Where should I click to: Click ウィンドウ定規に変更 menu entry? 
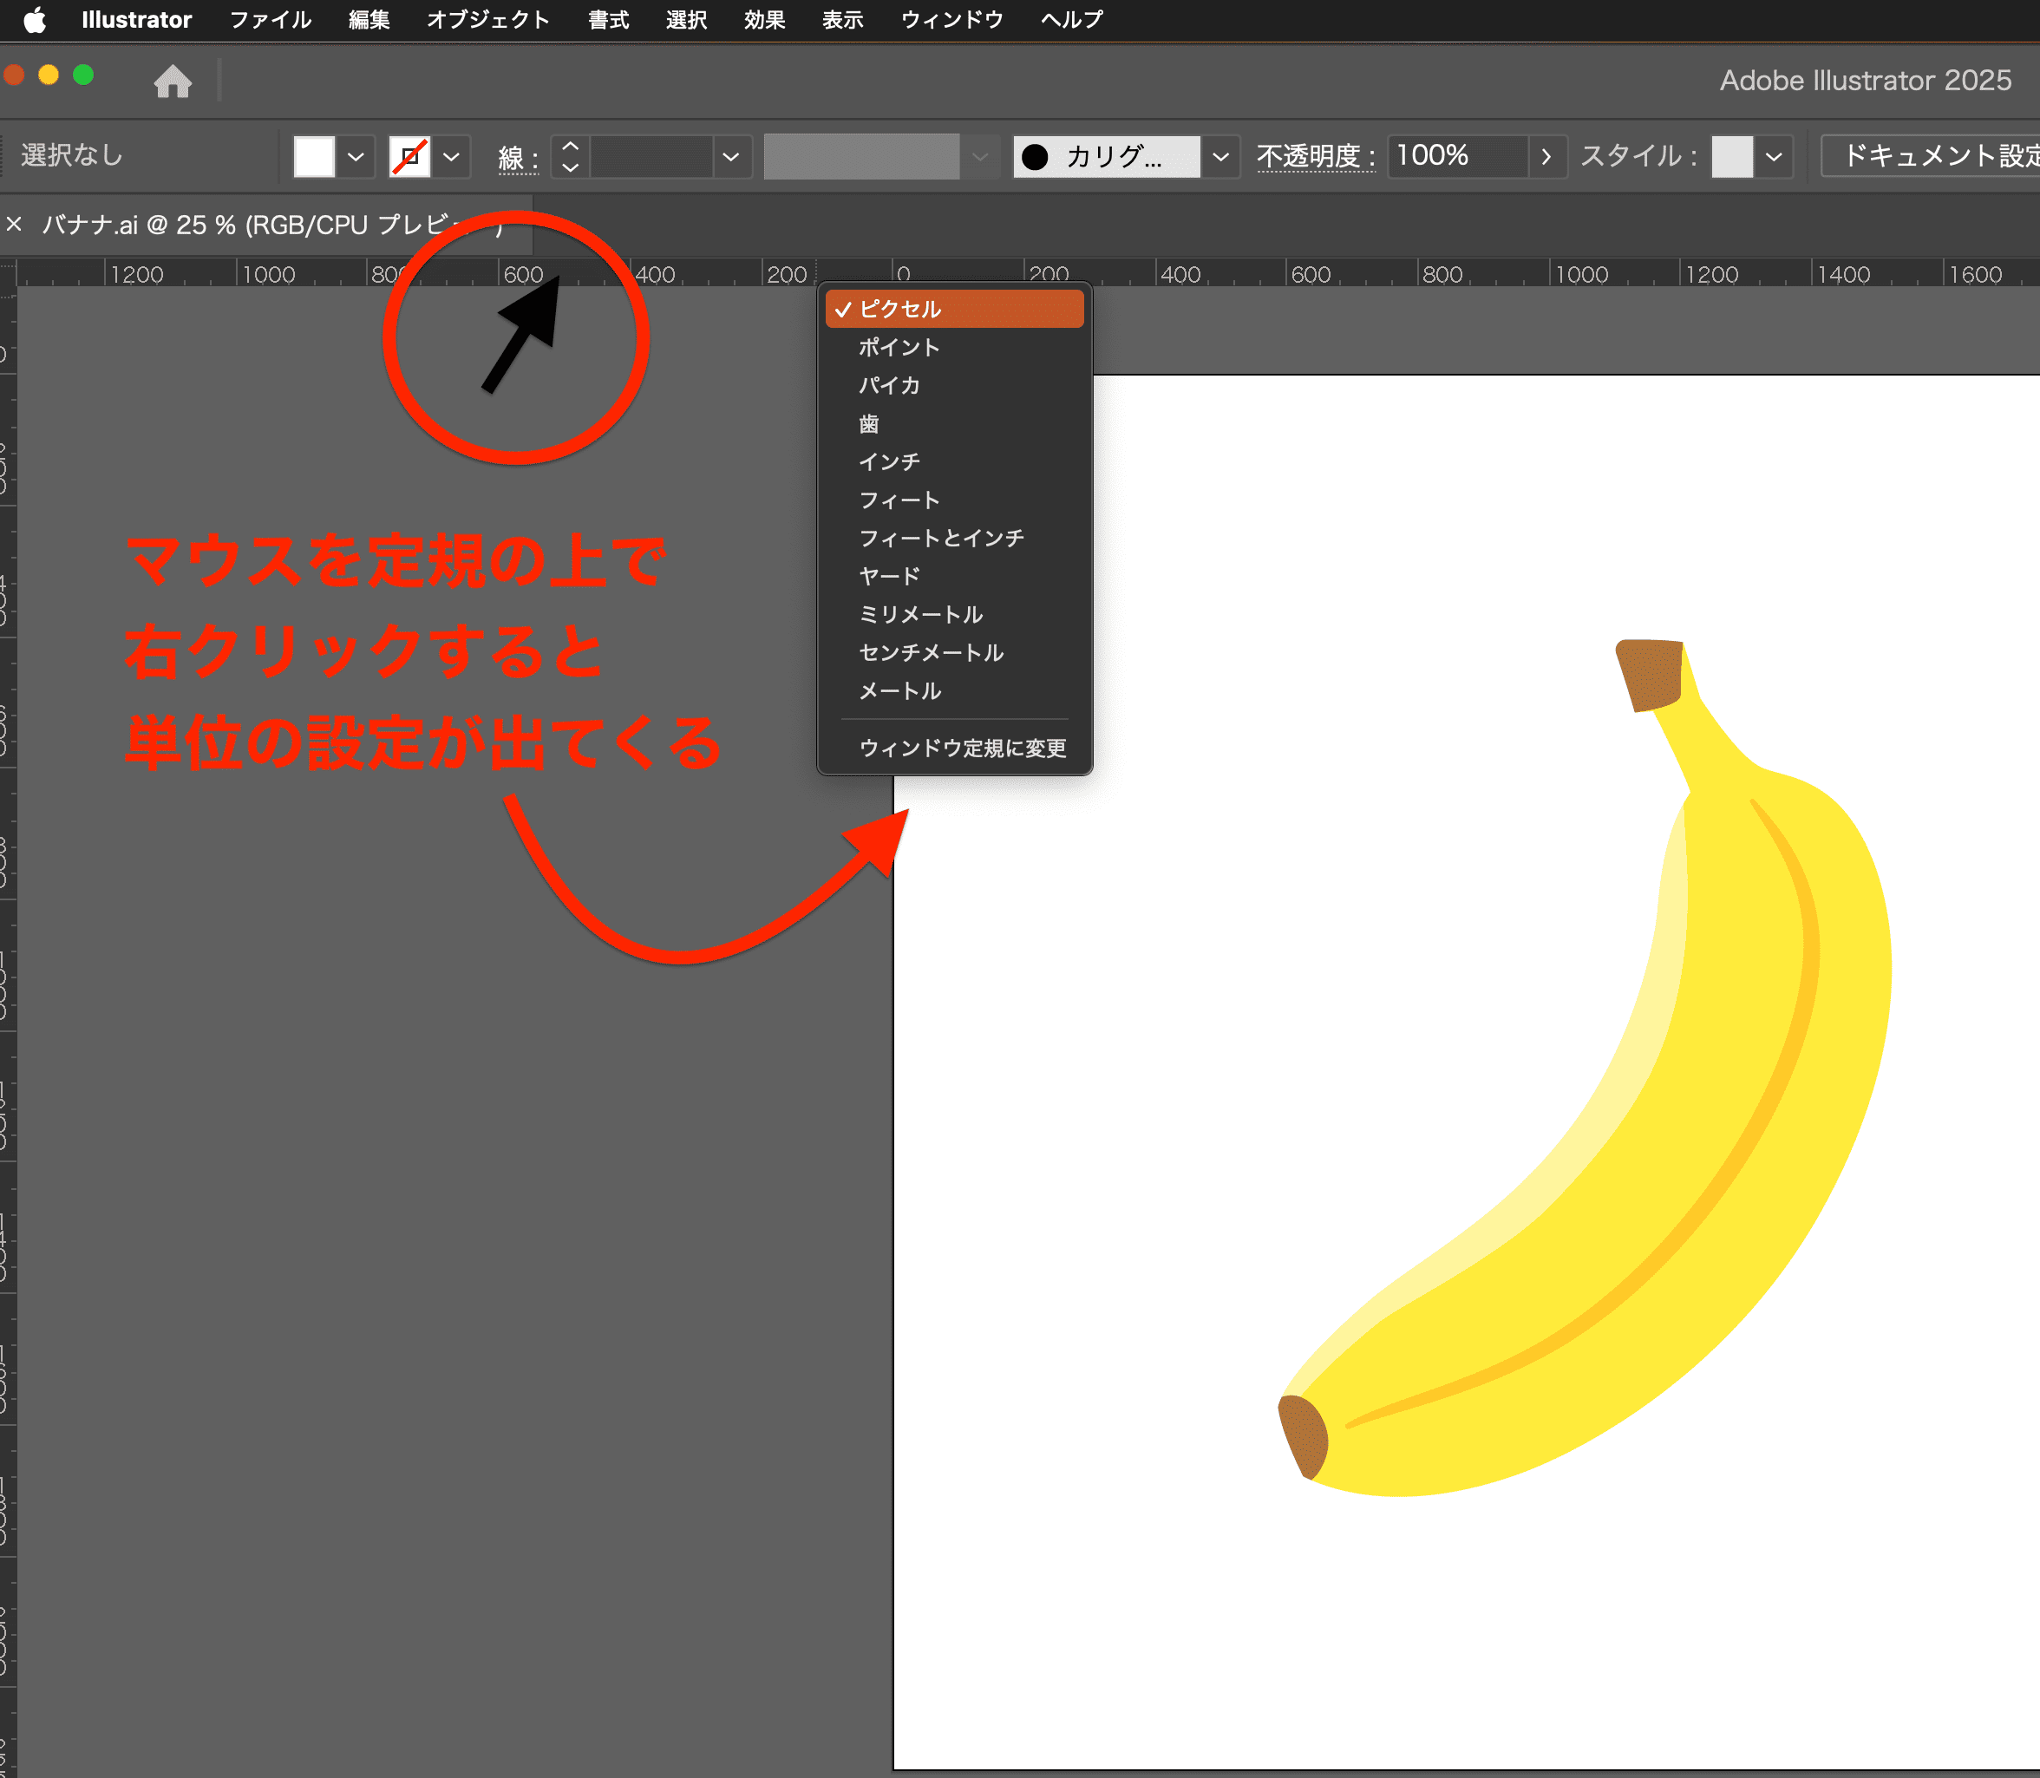(x=962, y=747)
